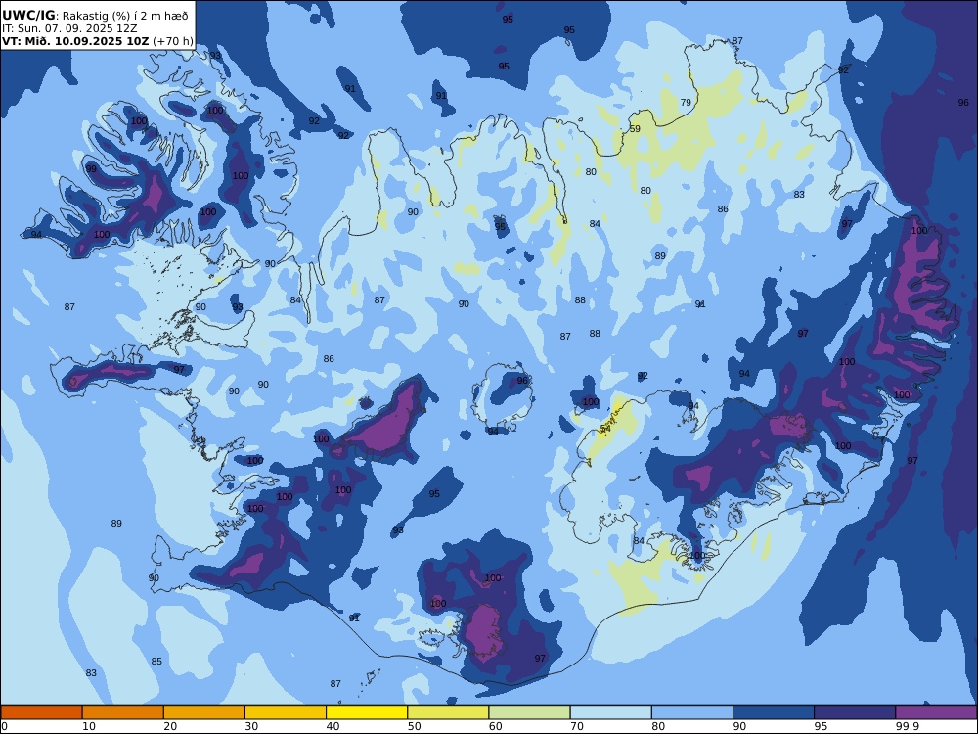Viewport: 978px width, 734px height.
Task: Click the IT initial time line
Action: [x=69, y=28]
